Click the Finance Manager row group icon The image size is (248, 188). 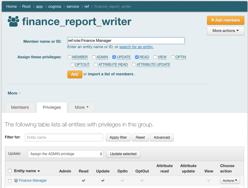pos(16,181)
